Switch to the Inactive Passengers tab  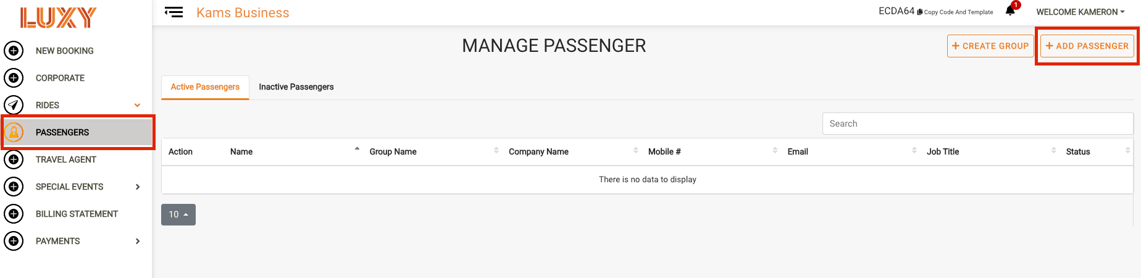click(296, 87)
